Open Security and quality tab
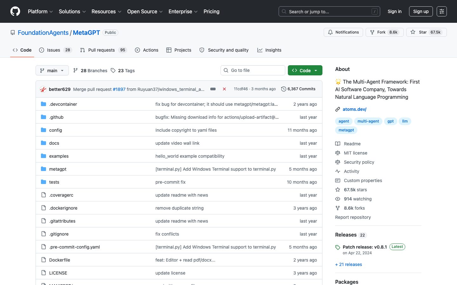Screen dimensions: 457x285 [x=224, y=50]
